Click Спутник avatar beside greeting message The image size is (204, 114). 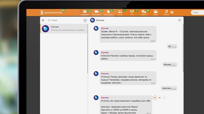[96, 28]
